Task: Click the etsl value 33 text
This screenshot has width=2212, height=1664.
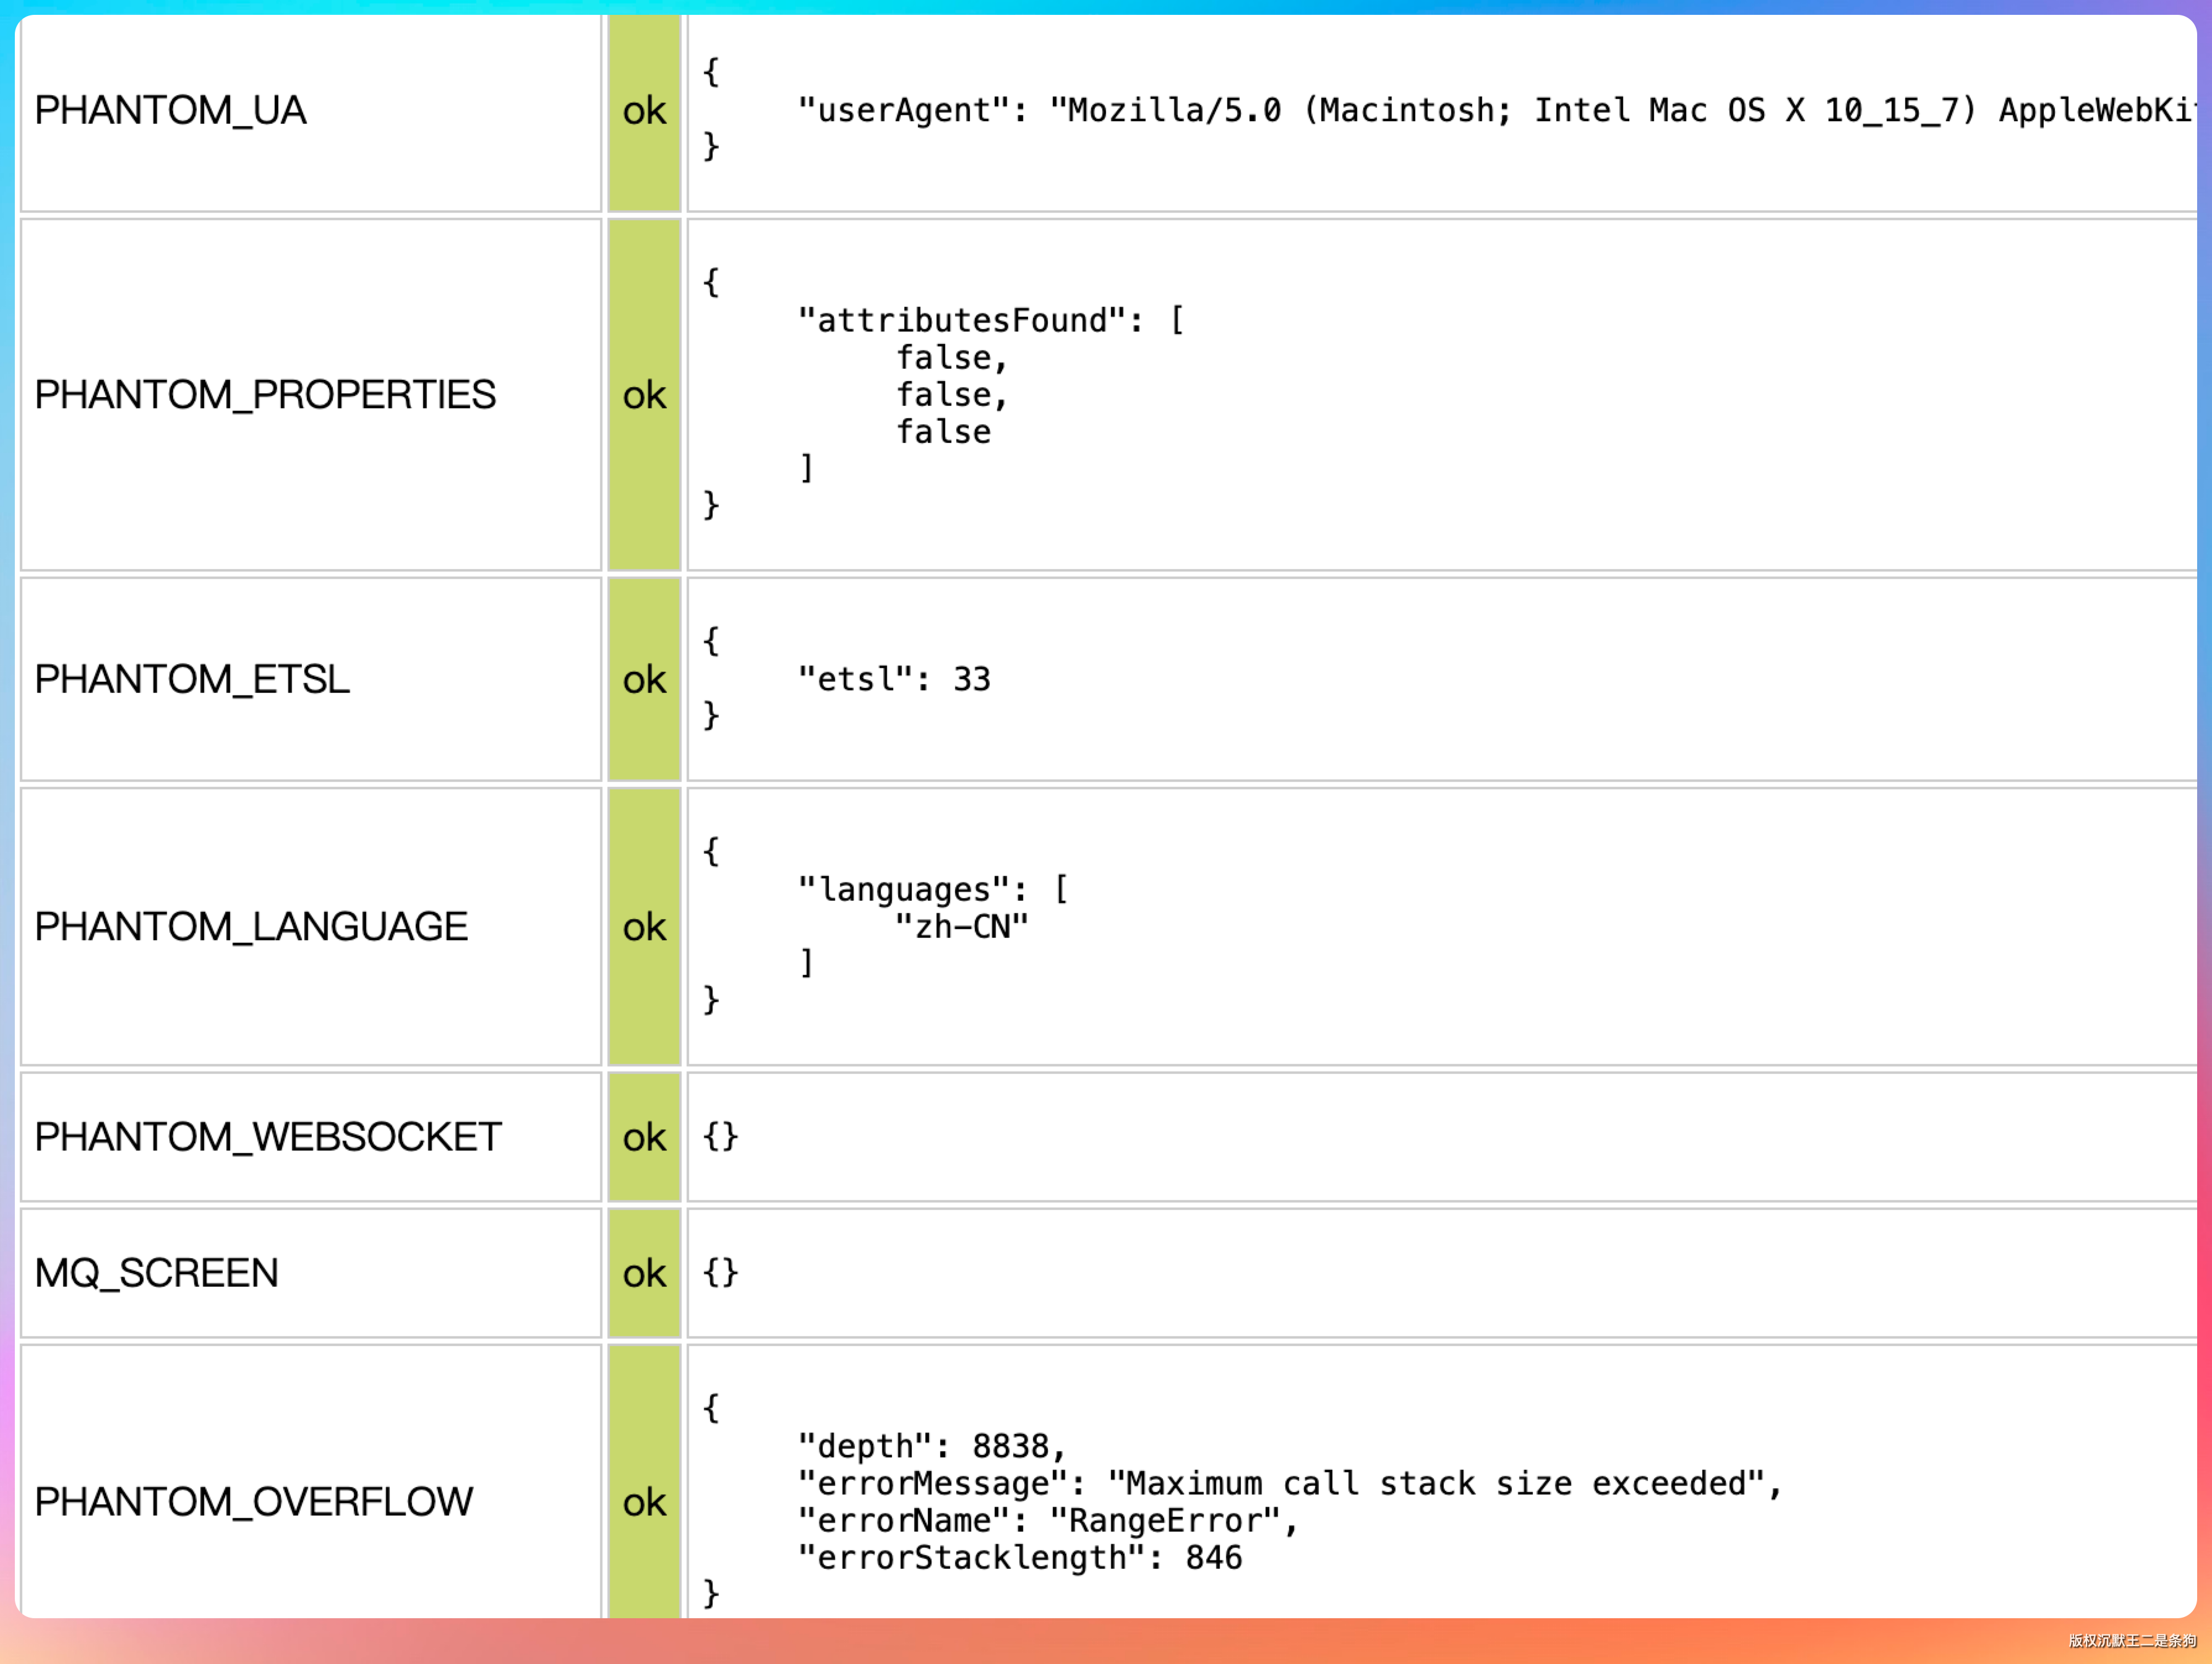Action: pos(971,679)
